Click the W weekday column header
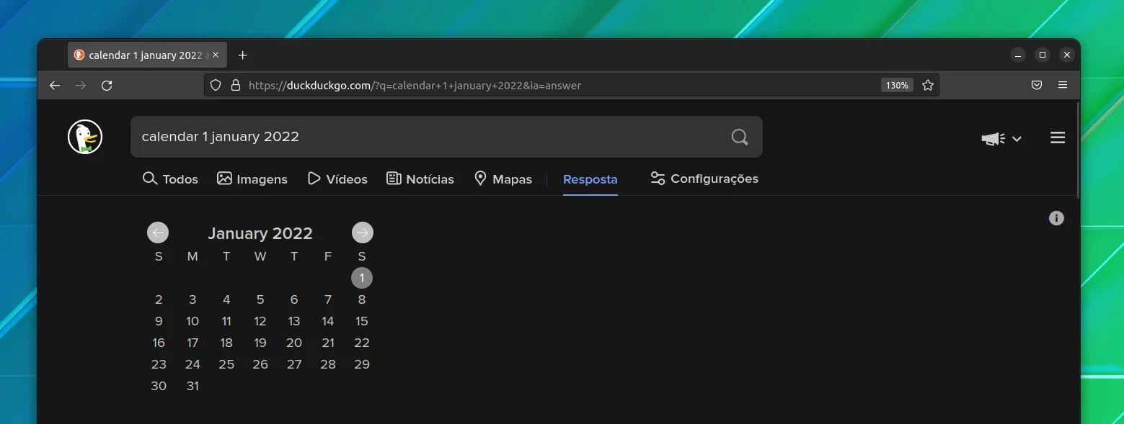 [260, 256]
